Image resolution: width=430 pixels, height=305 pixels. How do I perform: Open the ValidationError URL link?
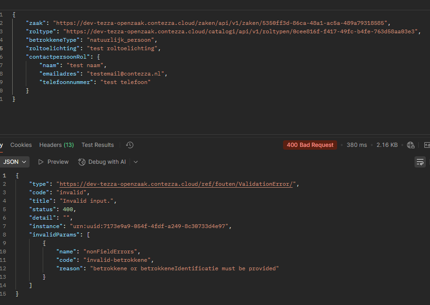[176, 184]
